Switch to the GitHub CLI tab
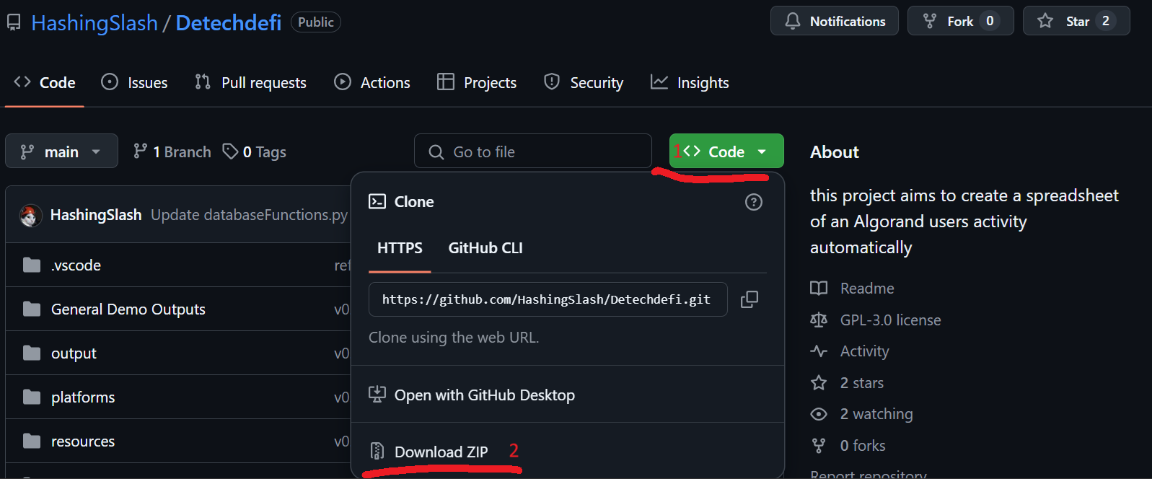 point(485,248)
